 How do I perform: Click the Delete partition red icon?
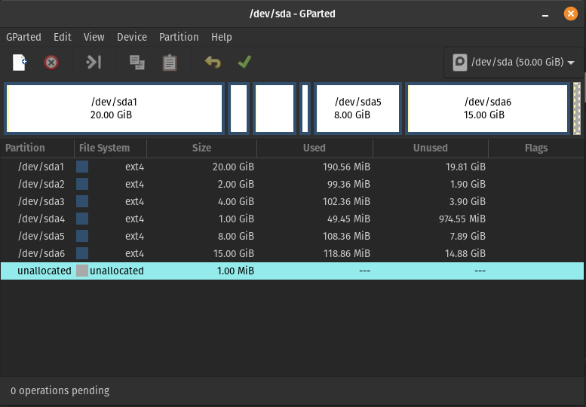[51, 63]
